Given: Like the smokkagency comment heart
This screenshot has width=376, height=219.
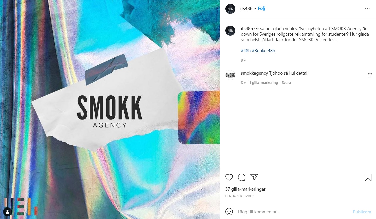Looking at the screenshot, I should click(x=370, y=75).
